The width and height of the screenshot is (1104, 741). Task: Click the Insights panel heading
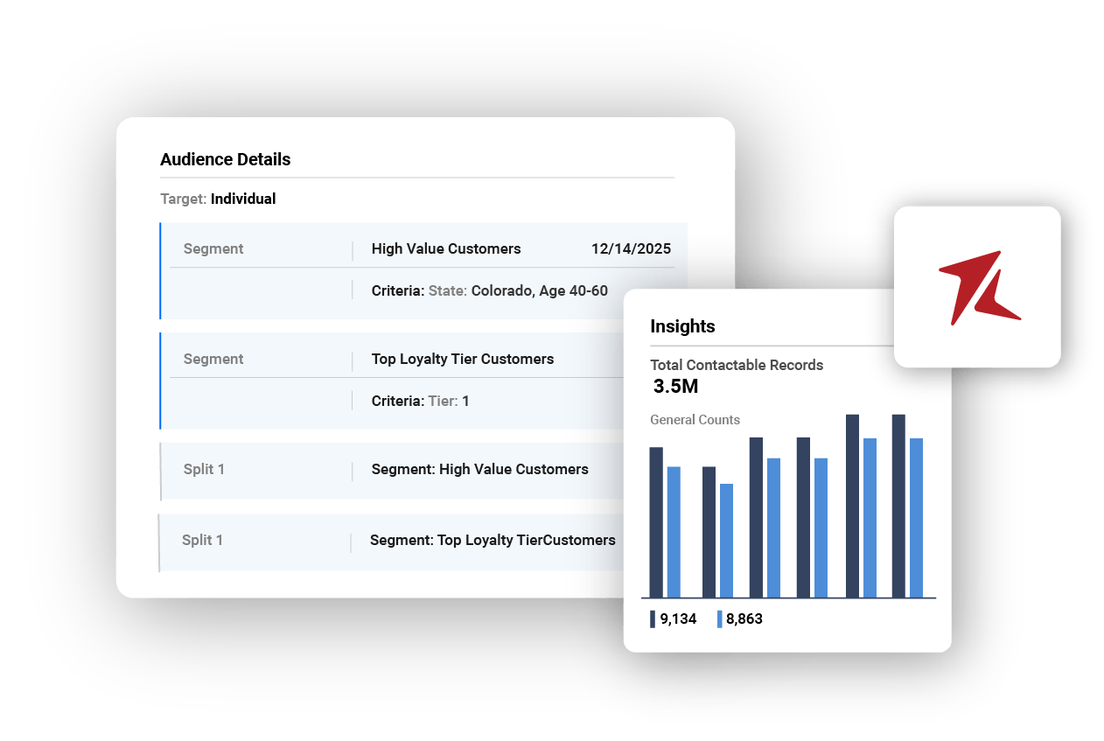tap(682, 326)
